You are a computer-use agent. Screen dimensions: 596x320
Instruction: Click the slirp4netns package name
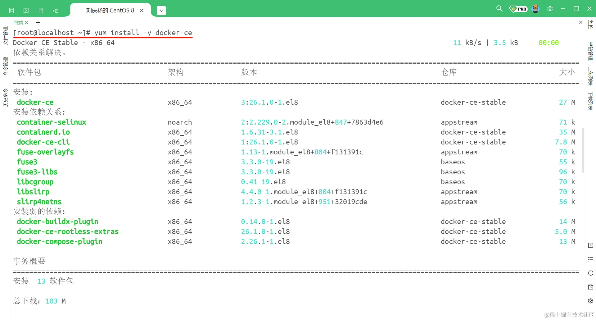(39, 202)
